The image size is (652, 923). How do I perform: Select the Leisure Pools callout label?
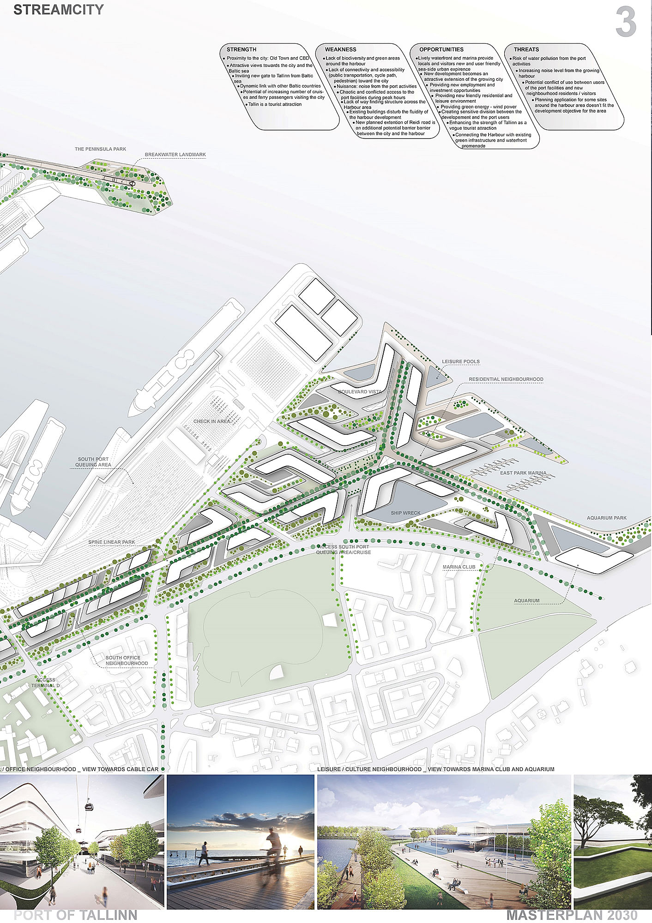(460, 362)
